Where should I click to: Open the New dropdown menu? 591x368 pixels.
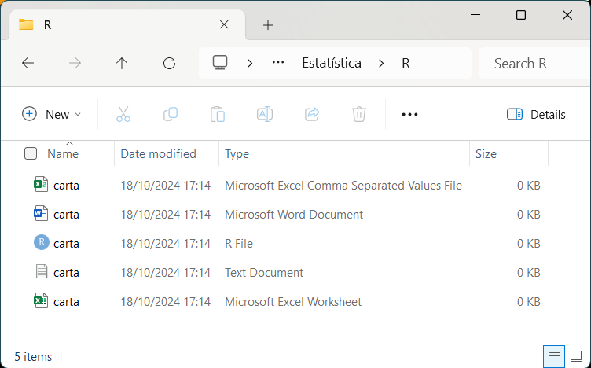[51, 114]
